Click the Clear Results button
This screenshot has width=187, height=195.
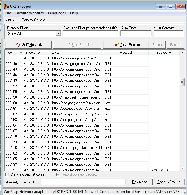point(126,45)
